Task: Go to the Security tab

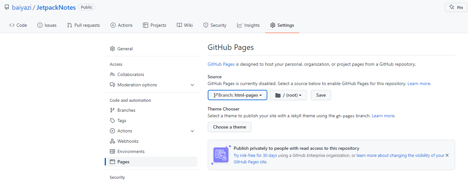Action: (215, 25)
